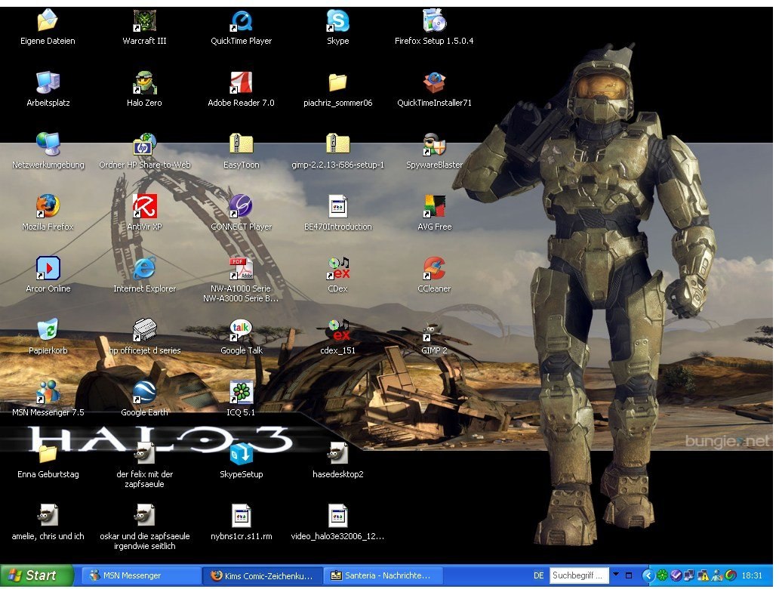Open the Warcraft III desktop shortcut
This screenshot has width=779, height=589.
pyautogui.click(x=144, y=21)
